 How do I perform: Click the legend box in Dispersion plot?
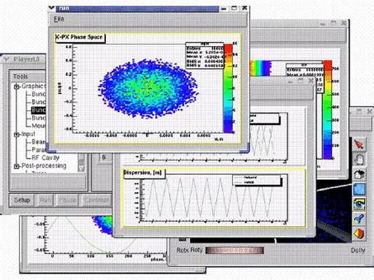[x=257, y=180]
